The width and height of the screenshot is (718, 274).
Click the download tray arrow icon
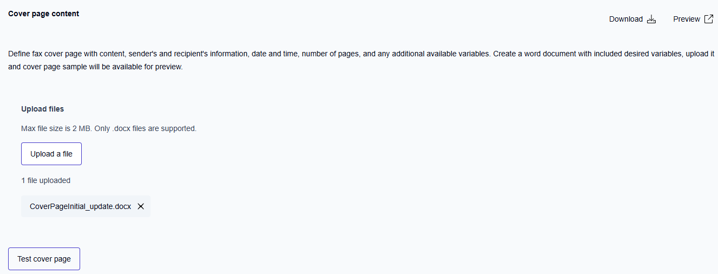coord(651,19)
